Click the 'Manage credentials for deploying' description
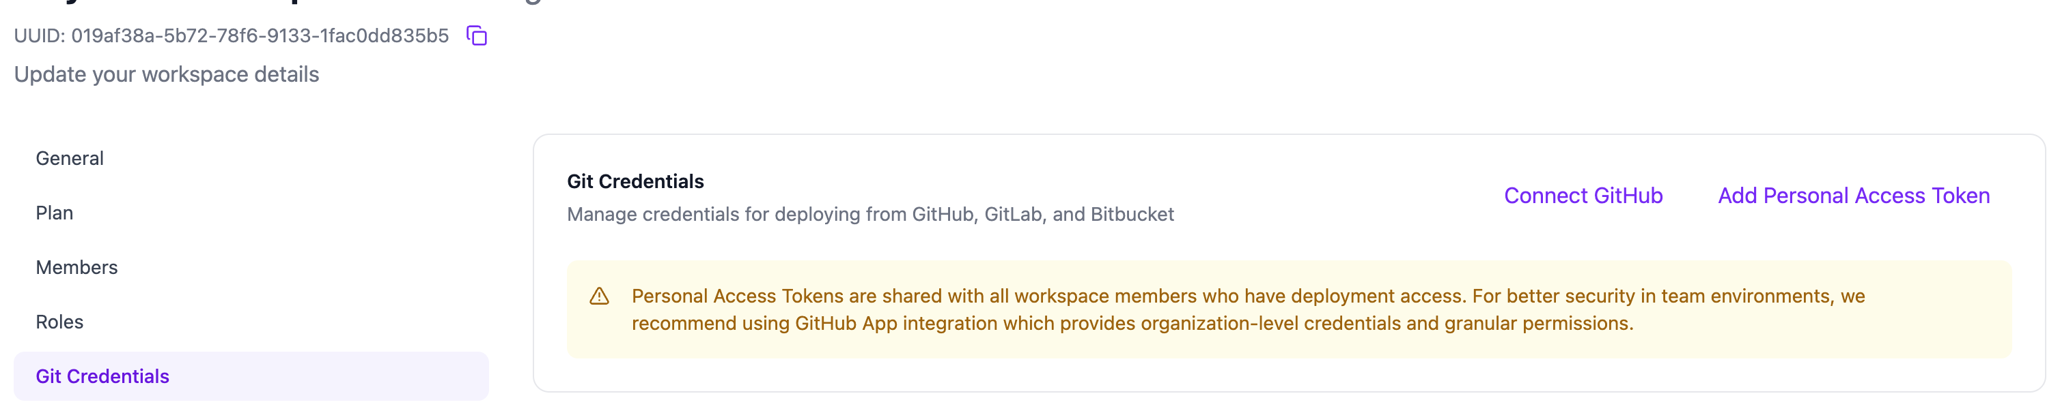The width and height of the screenshot is (2060, 413). [x=869, y=215]
